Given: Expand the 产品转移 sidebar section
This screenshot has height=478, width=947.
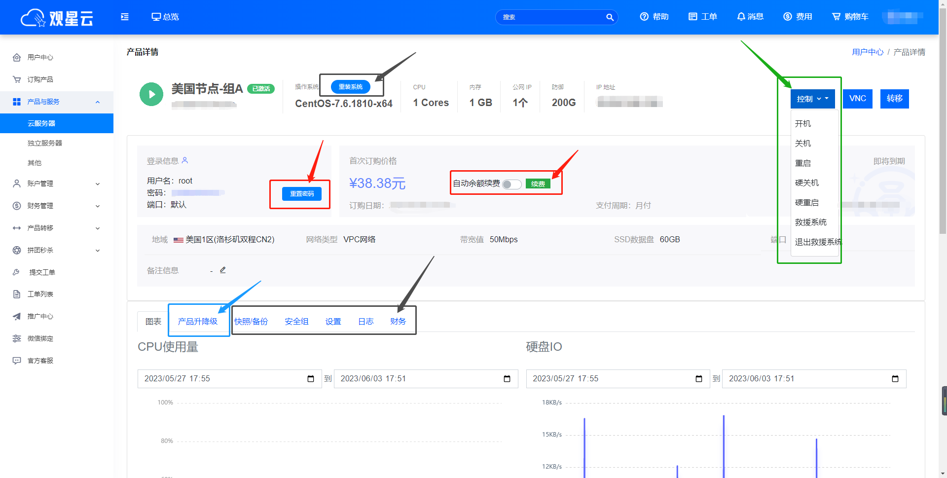Looking at the screenshot, I should pyautogui.click(x=98, y=228).
